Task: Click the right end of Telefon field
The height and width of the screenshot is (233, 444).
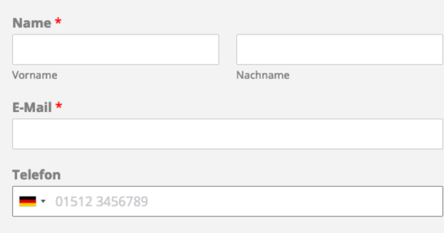Action: point(436,202)
